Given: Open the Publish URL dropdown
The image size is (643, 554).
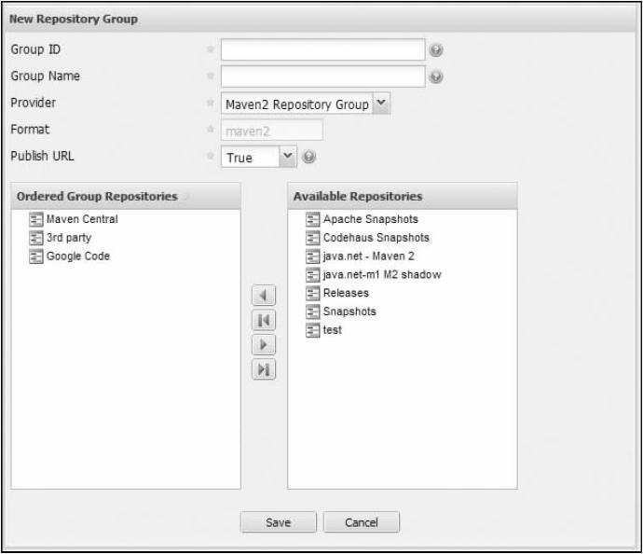Looking at the screenshot, I should (287, 158).
